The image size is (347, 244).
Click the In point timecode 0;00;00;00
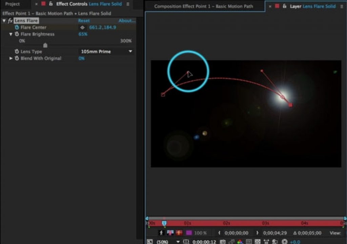point(236,233)
